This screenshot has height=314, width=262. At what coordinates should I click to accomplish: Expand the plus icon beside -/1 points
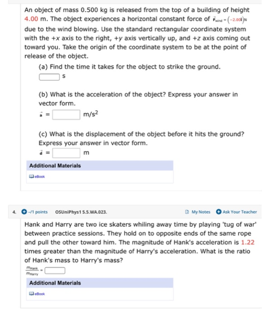[24, 212]
